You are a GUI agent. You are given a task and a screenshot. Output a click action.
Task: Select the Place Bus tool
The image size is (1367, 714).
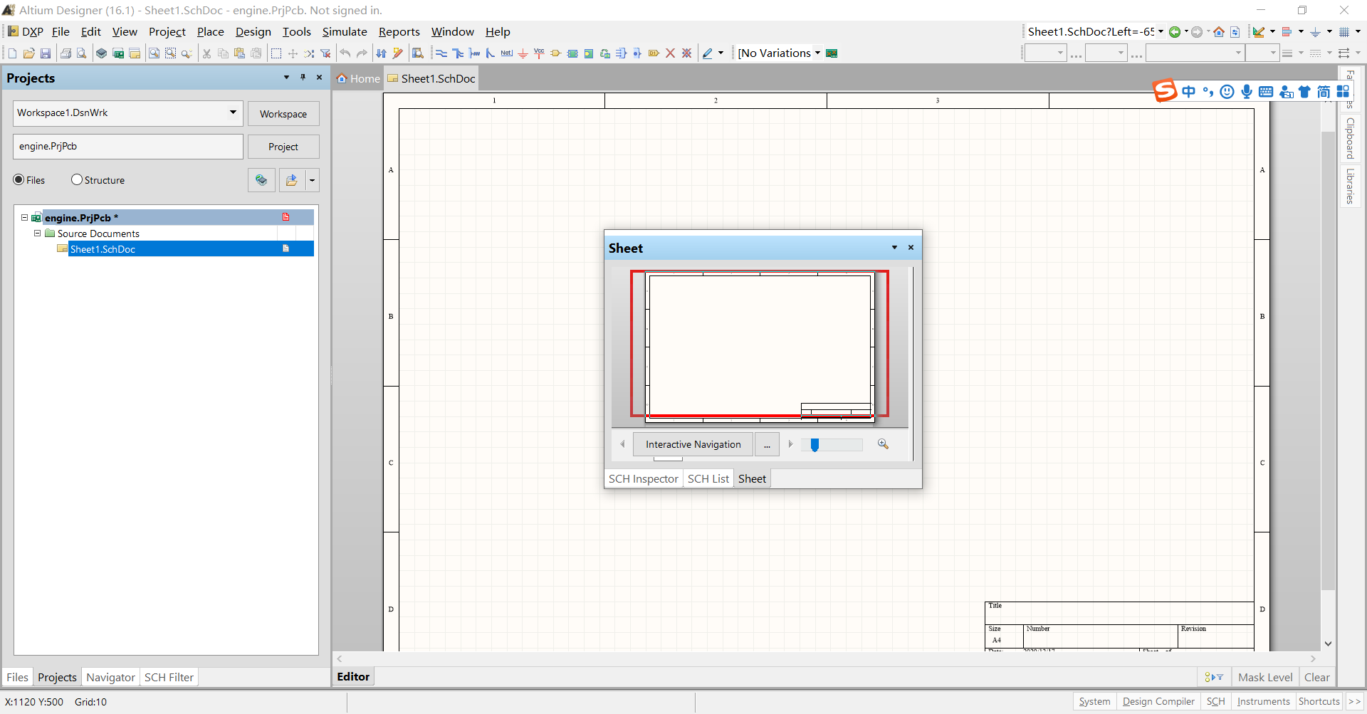coord(458,53)
